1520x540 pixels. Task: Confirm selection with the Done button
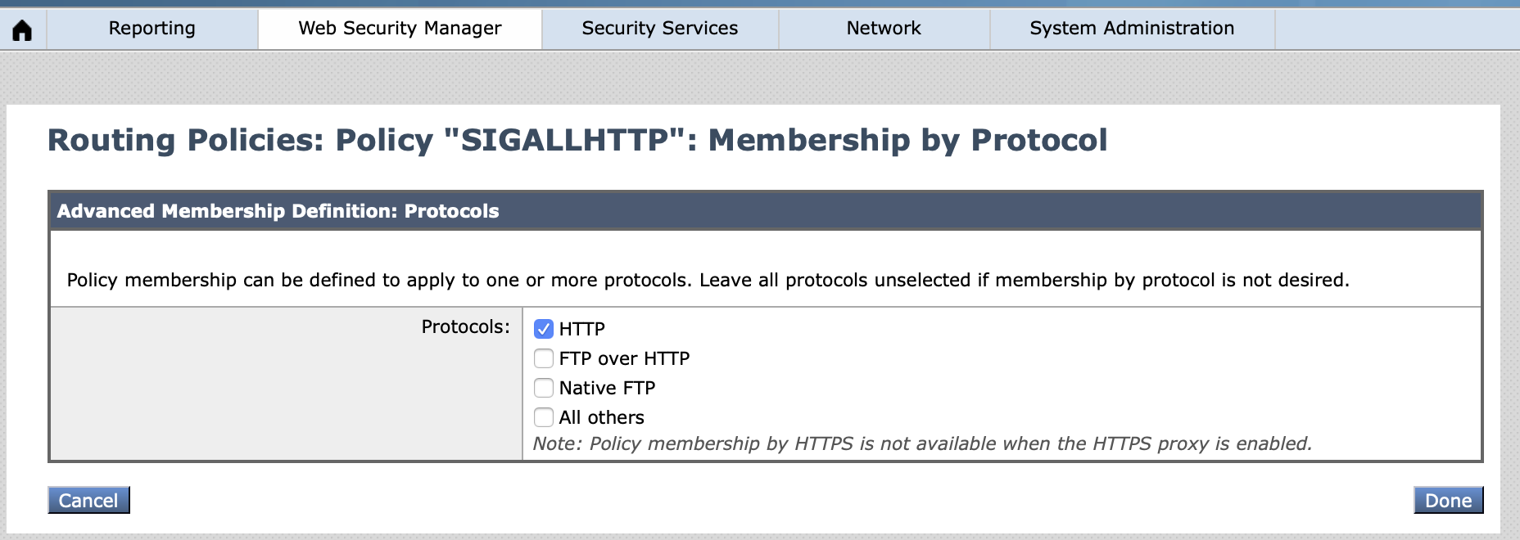1448,500
